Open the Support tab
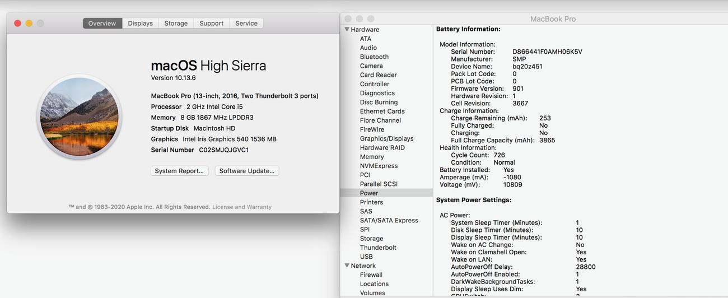Screen dimensions: 728x298 tap(212, 23)
